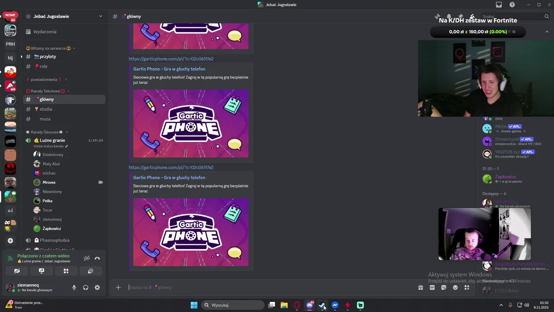554x312 pixels.
Task: Toggle the member list icon
Action: tap(472, 16)
